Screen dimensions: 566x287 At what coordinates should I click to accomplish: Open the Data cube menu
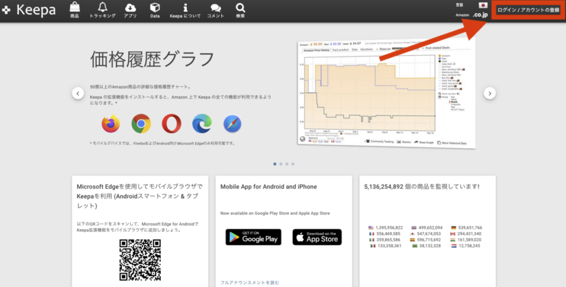coord(155,10)
